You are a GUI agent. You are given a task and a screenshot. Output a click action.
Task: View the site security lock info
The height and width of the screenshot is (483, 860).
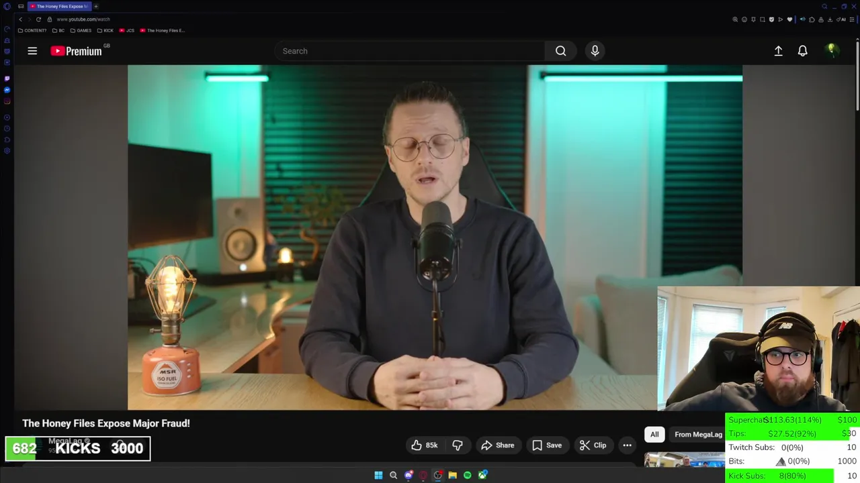coord(49,19)
